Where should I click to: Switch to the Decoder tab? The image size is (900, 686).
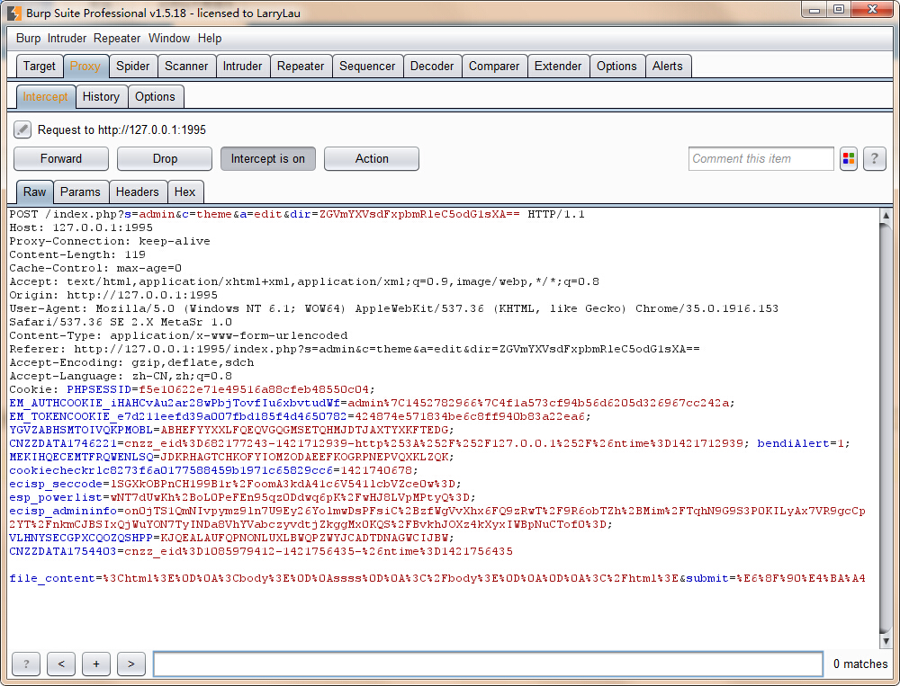(432, 66)
